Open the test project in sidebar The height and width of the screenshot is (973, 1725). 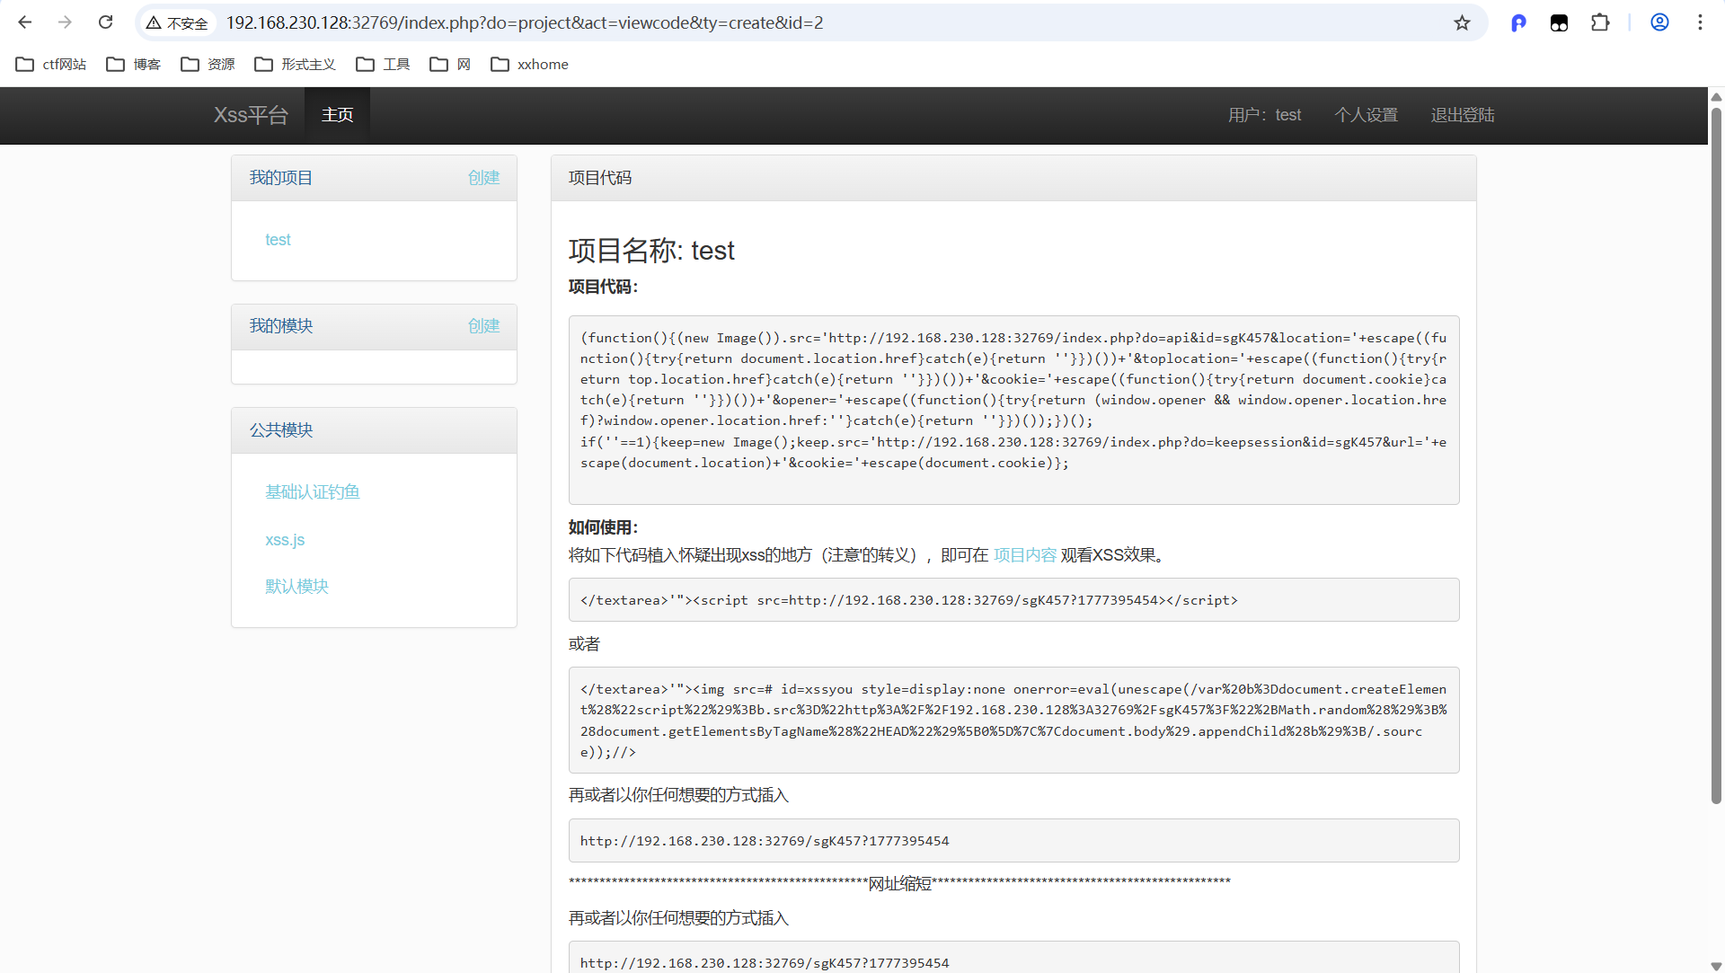pos(278,240)
